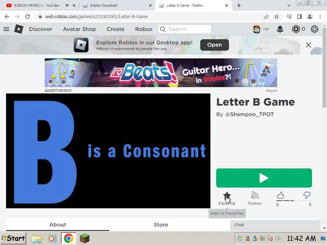The width and height of the screenshot is (327, 245).
Task: Click the user avatar in the navbar
Action: pyautogui.click(x=256, y=29)
